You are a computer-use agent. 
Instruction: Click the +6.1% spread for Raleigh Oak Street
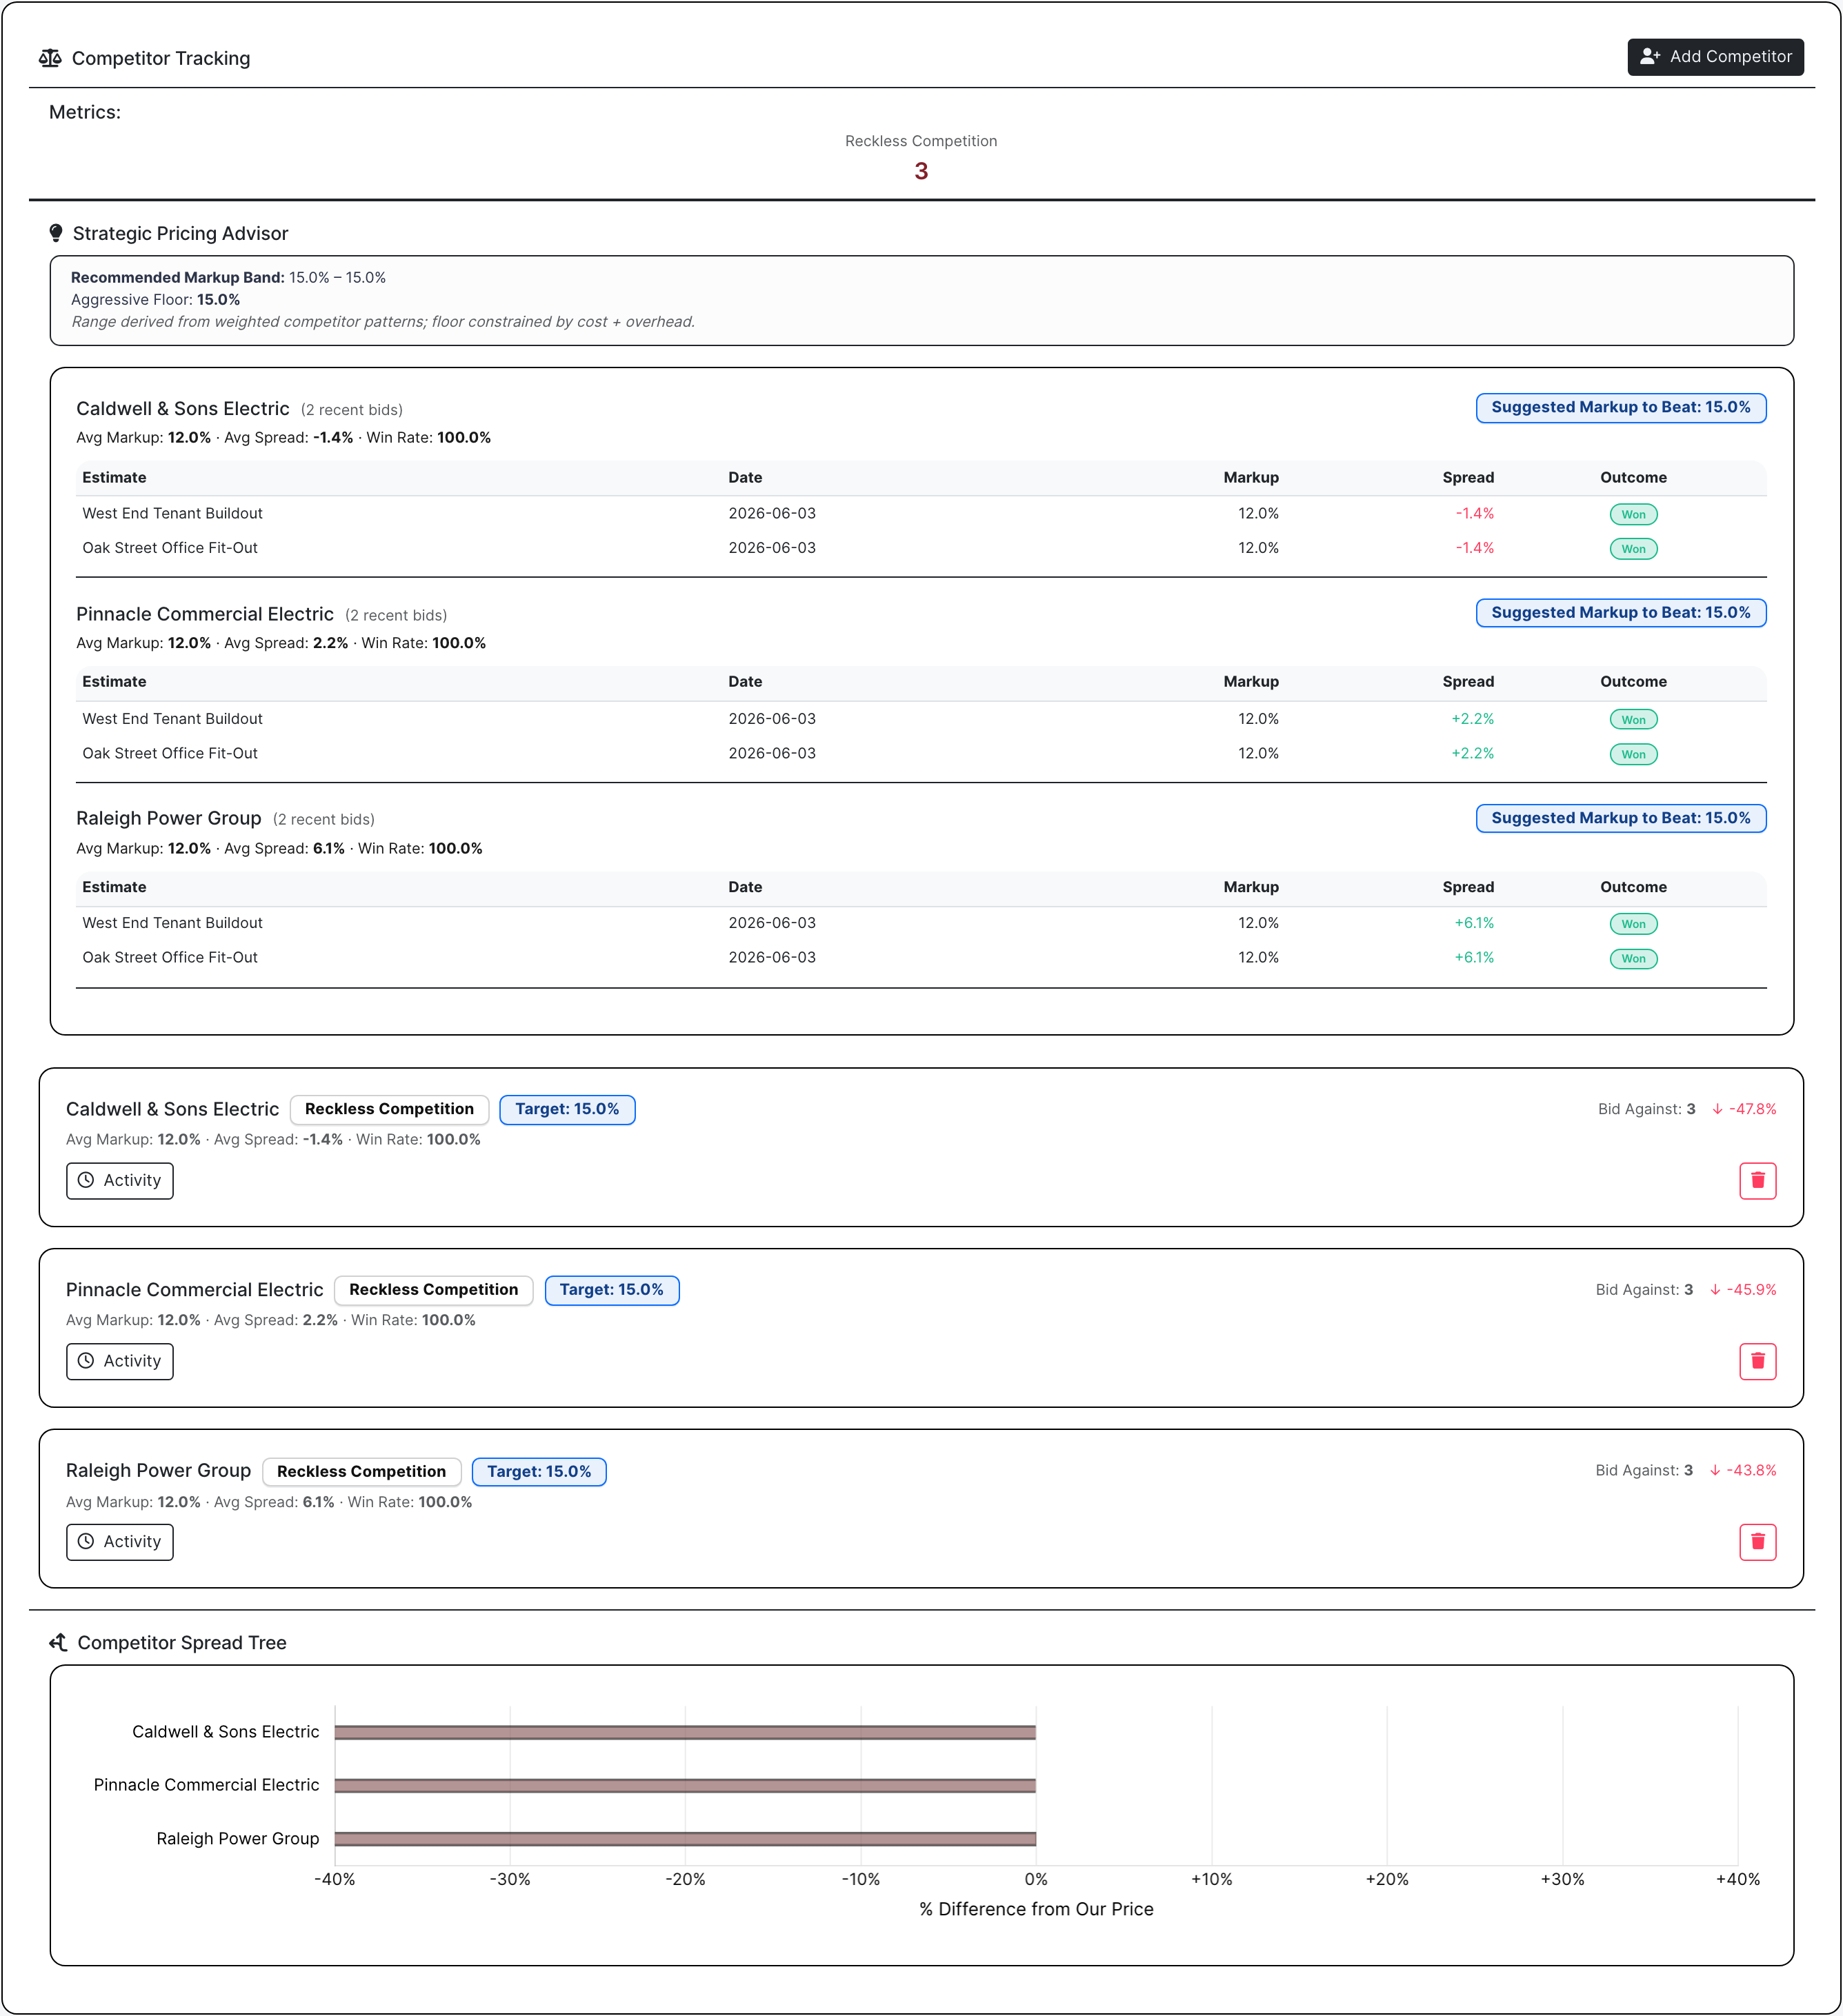[1473, 957]
